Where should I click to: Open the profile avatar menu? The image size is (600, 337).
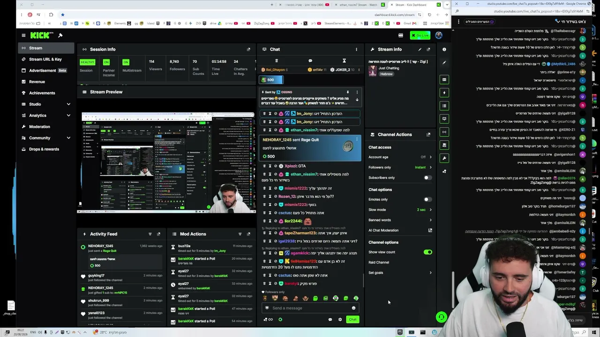[x=439, y=35]
